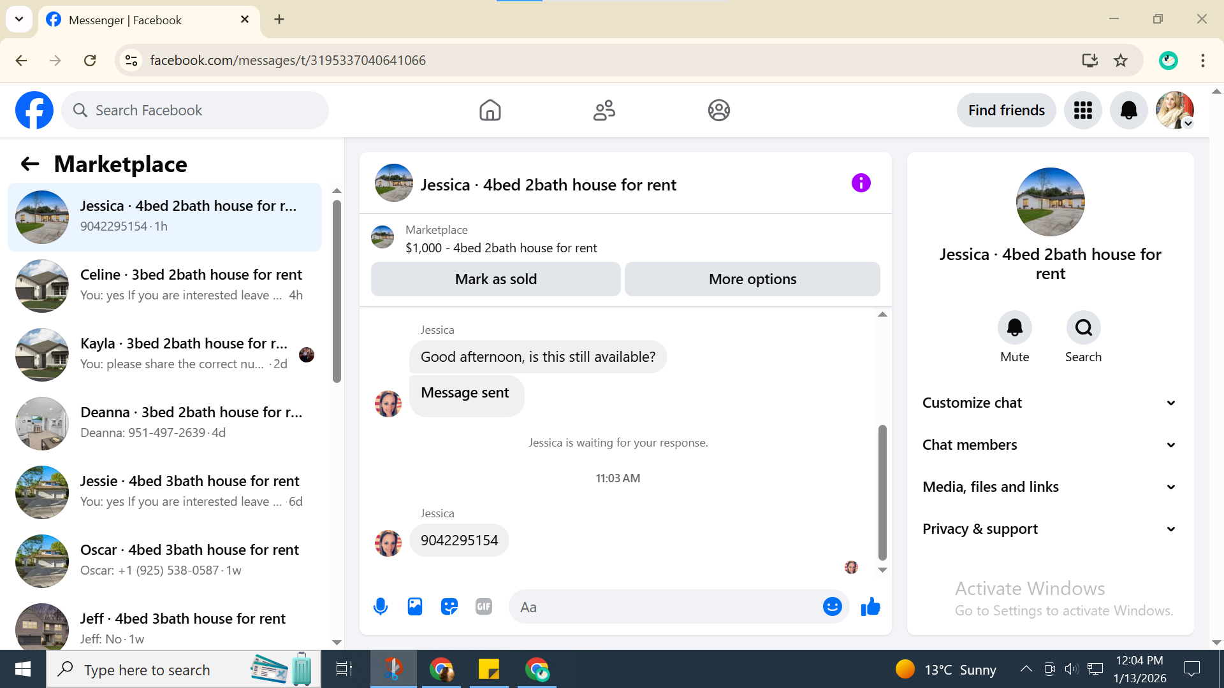The width and height of the screenshot is (1224, 688).
Task: Open Facebook notifications bell
Action: [x=1128, y=110]
